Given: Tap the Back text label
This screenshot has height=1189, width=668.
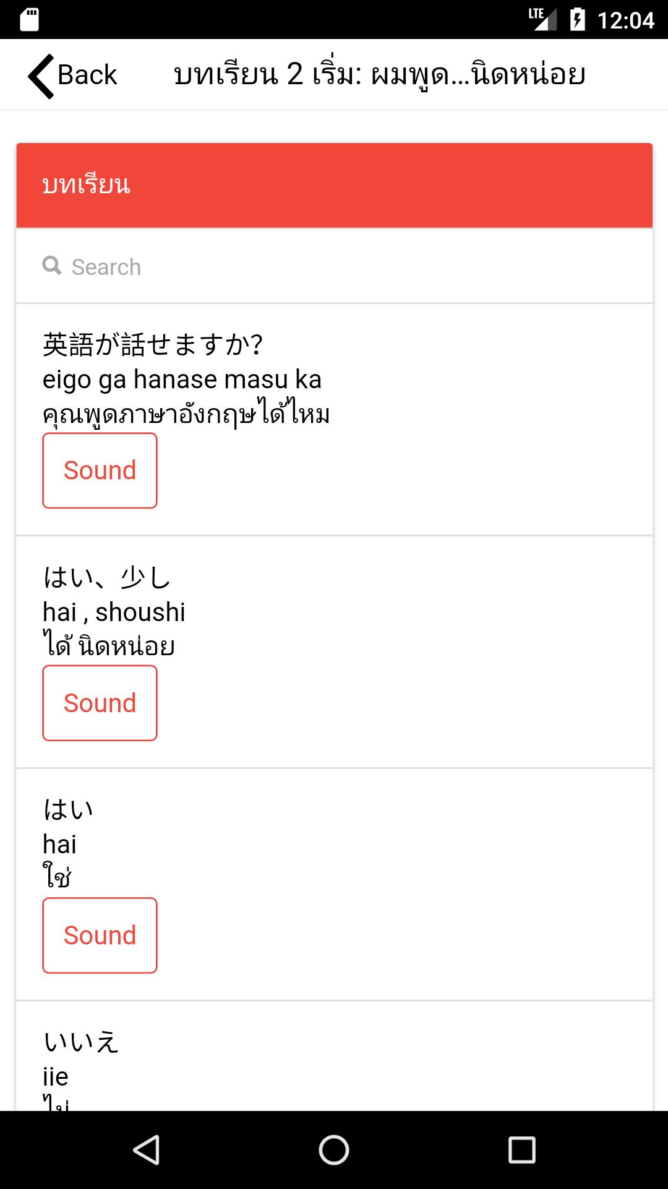Looking at the screenshot, I should [87, 75].
